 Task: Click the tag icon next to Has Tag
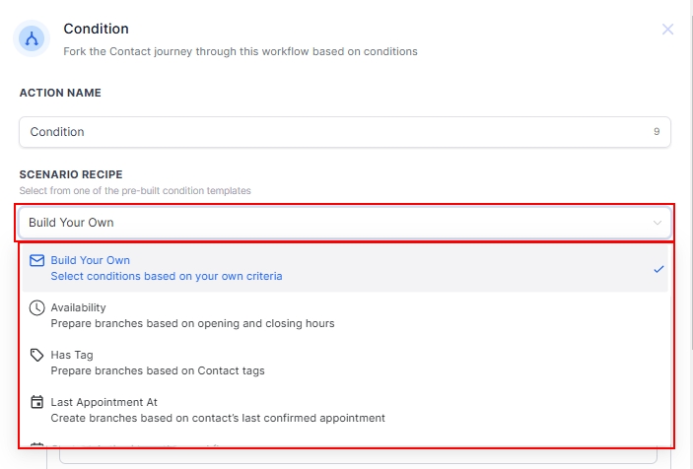tap(37, 356)
